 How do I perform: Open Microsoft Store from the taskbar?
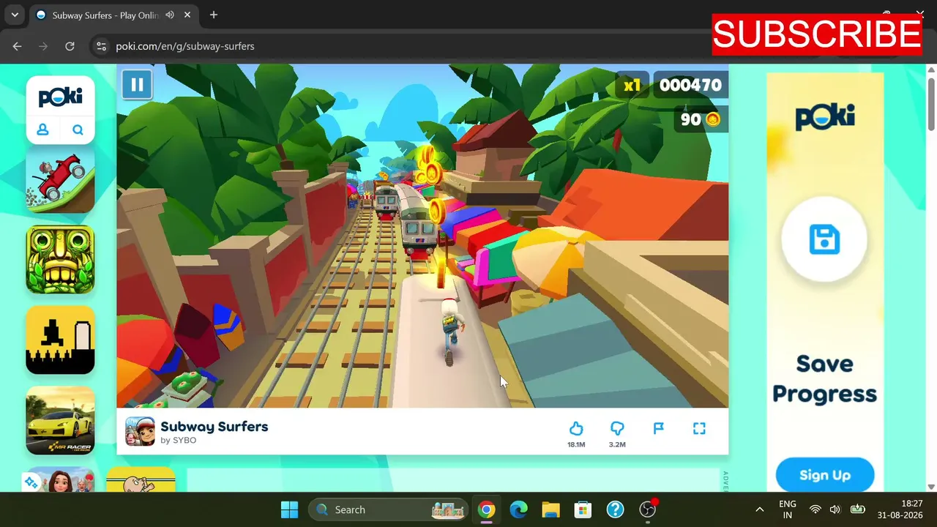pos(583,509)
